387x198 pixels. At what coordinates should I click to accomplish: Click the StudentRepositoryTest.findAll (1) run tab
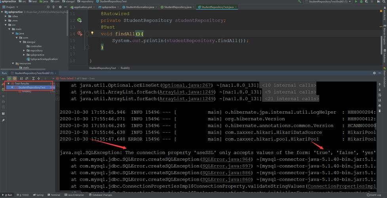coord(34,73)
